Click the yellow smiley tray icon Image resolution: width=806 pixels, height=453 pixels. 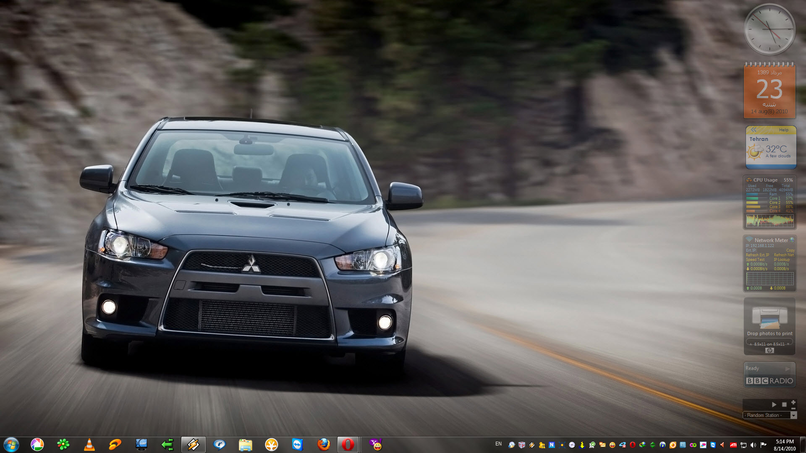[612, 445]
